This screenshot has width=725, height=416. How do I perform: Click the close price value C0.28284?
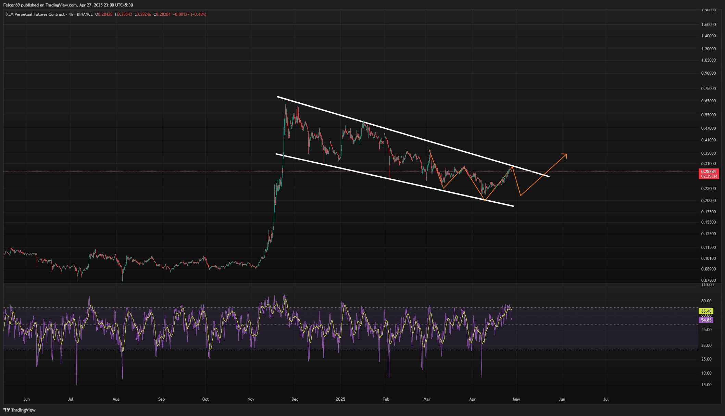click(162, 14)
